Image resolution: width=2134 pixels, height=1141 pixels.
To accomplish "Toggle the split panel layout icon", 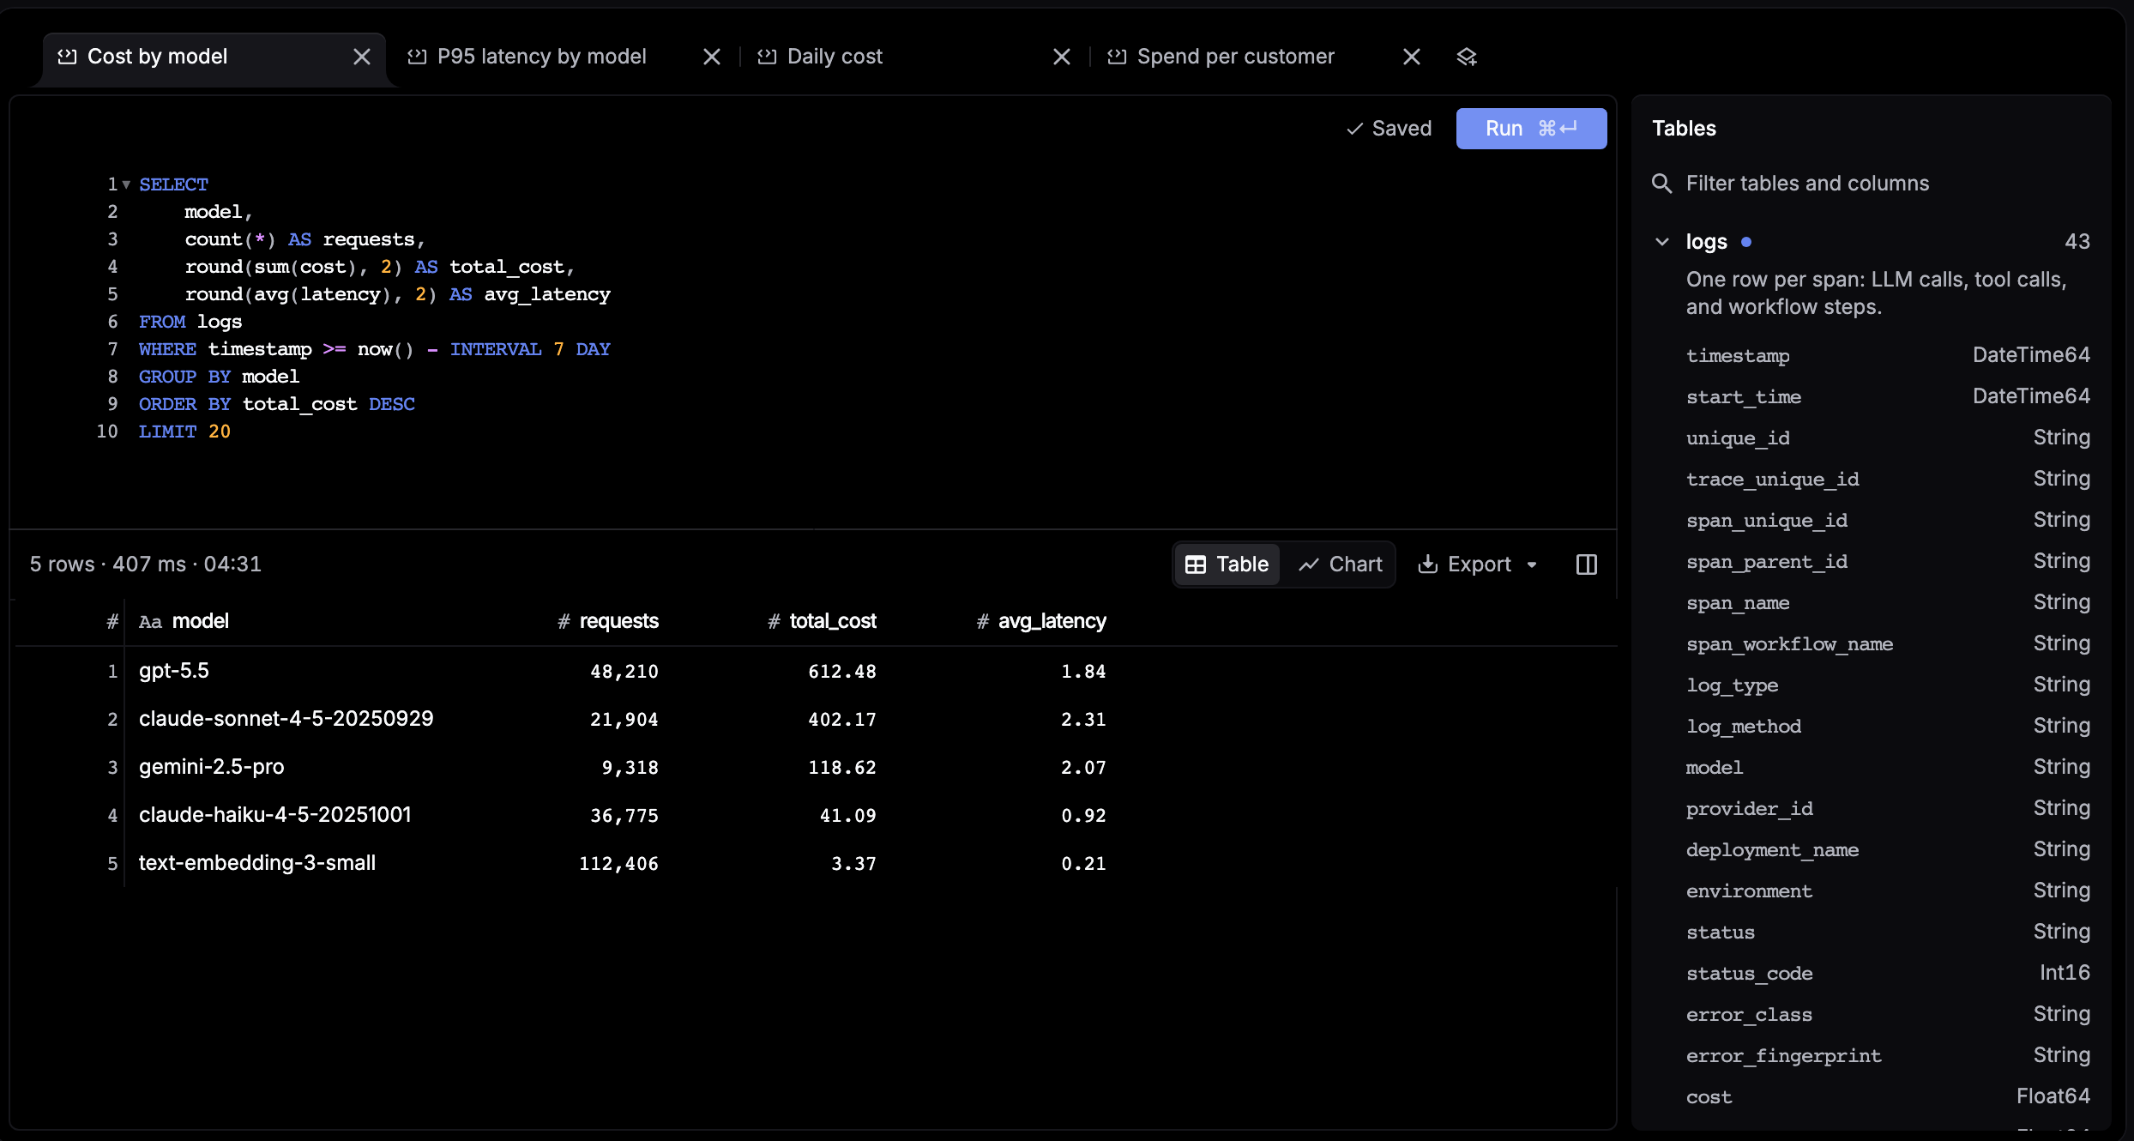I will click(1587, 564).
